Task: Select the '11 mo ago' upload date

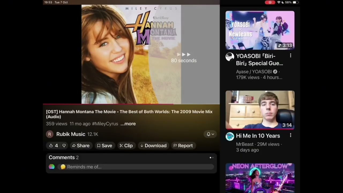Action: point(80,124)
